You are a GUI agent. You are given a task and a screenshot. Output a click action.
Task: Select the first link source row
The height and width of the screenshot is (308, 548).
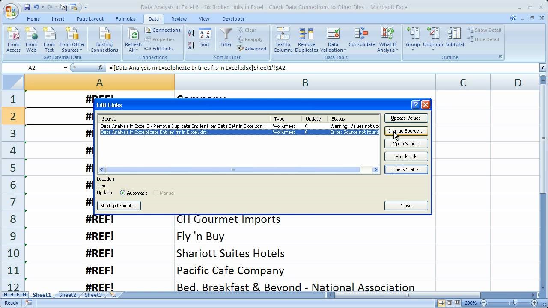point(182,126)
